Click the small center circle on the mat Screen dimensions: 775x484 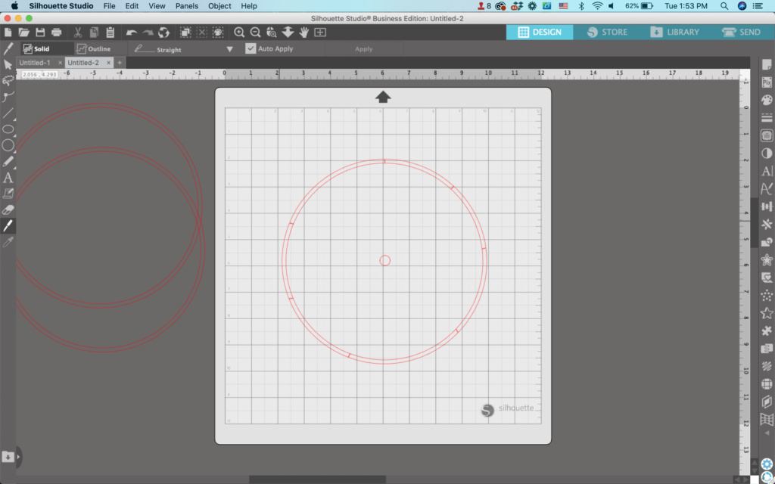click(385, 260)
